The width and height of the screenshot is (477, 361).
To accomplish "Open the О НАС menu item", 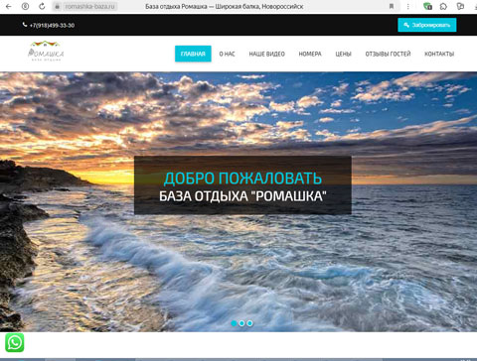I will click(227, 54).
